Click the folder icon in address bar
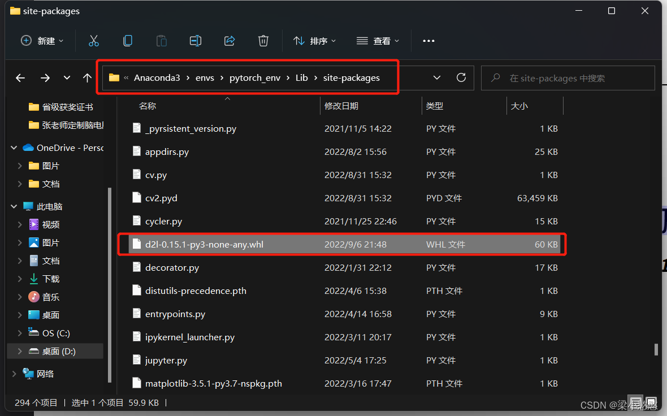The height and width of the screenshot is (416, 667). click(114, 77)
